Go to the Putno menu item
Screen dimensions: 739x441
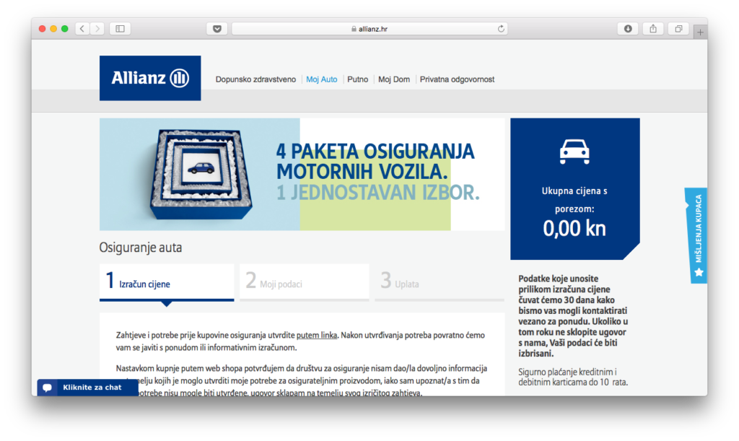357,79
